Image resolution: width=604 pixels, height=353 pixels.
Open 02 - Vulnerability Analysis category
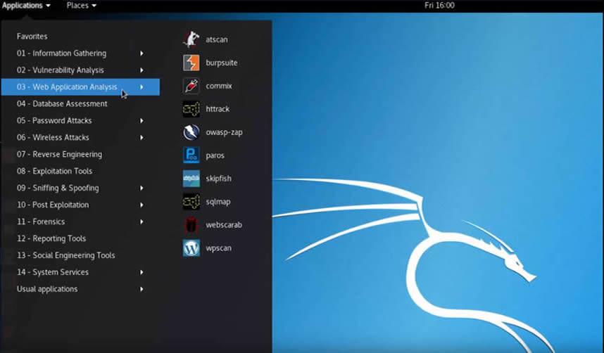80,70
